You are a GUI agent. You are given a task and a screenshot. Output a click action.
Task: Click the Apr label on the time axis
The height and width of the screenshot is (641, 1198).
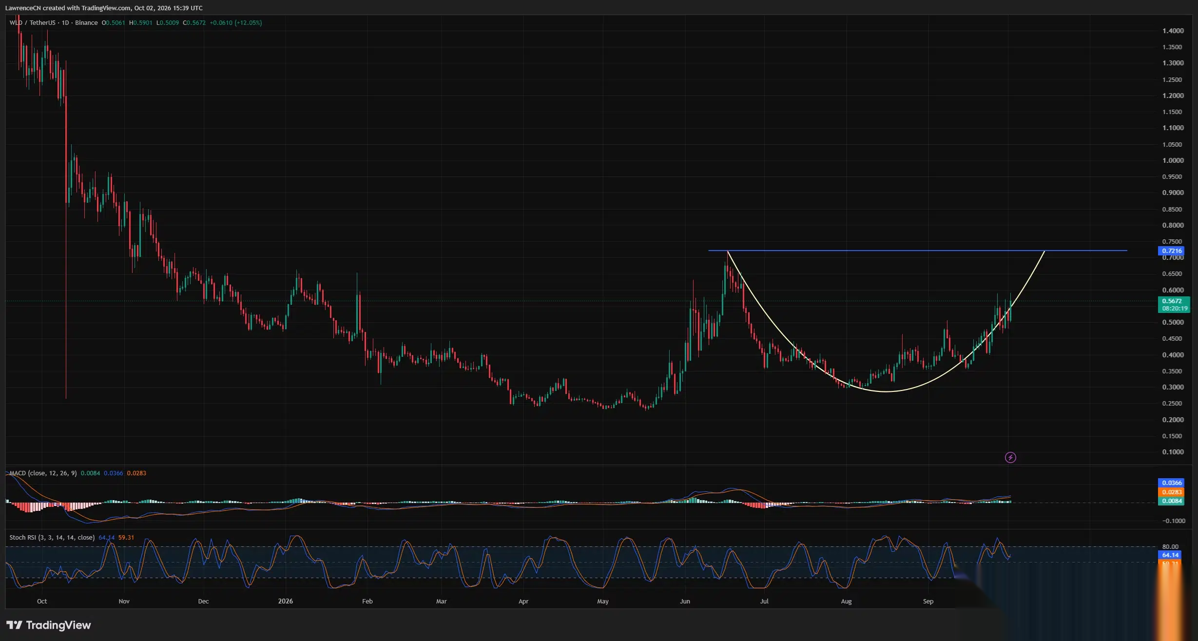pos(523,601)
